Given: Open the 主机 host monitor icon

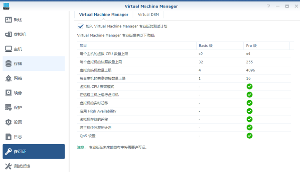Looking at the screenshot, I should click(8, 49).
